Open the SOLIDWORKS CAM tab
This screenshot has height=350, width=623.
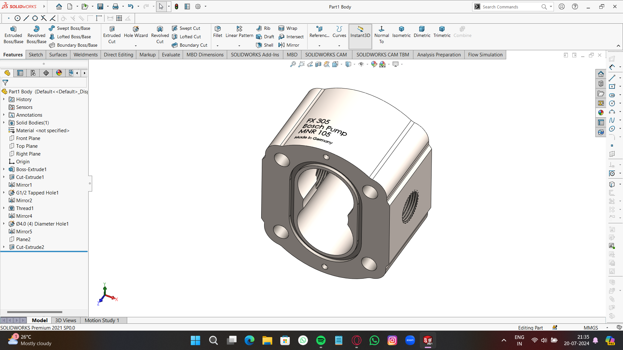click(x=326, y=54)
